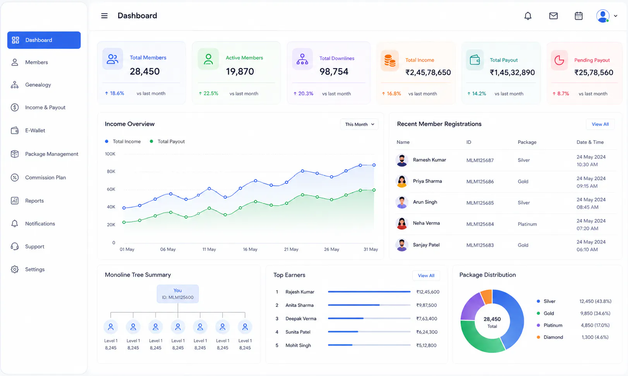Click the sidebar Notifications bell icon

(15, 224)
